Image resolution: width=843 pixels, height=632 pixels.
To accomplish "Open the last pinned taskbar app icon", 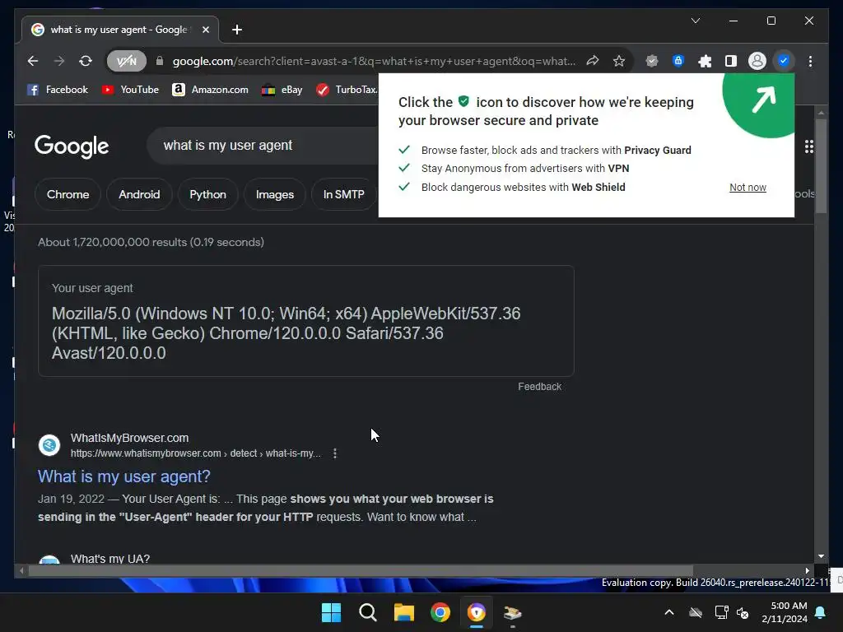I will pos(512,612).
